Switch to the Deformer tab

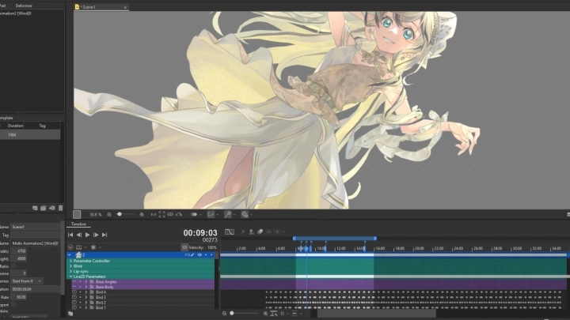(x=24, y=6)
